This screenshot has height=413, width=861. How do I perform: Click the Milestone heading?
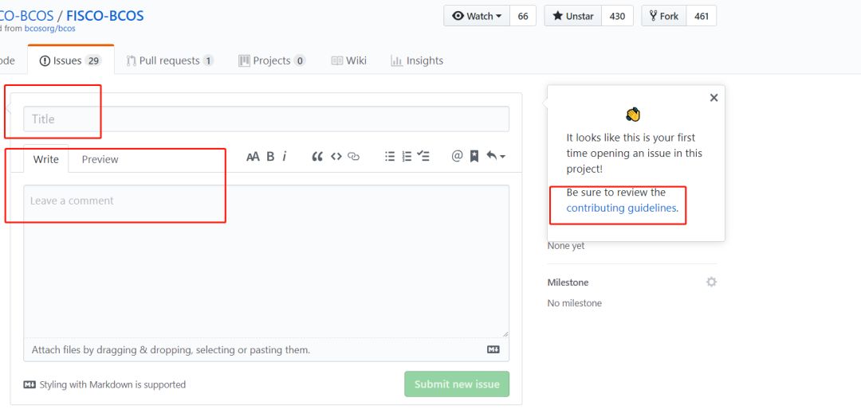[x=568, y=282]
